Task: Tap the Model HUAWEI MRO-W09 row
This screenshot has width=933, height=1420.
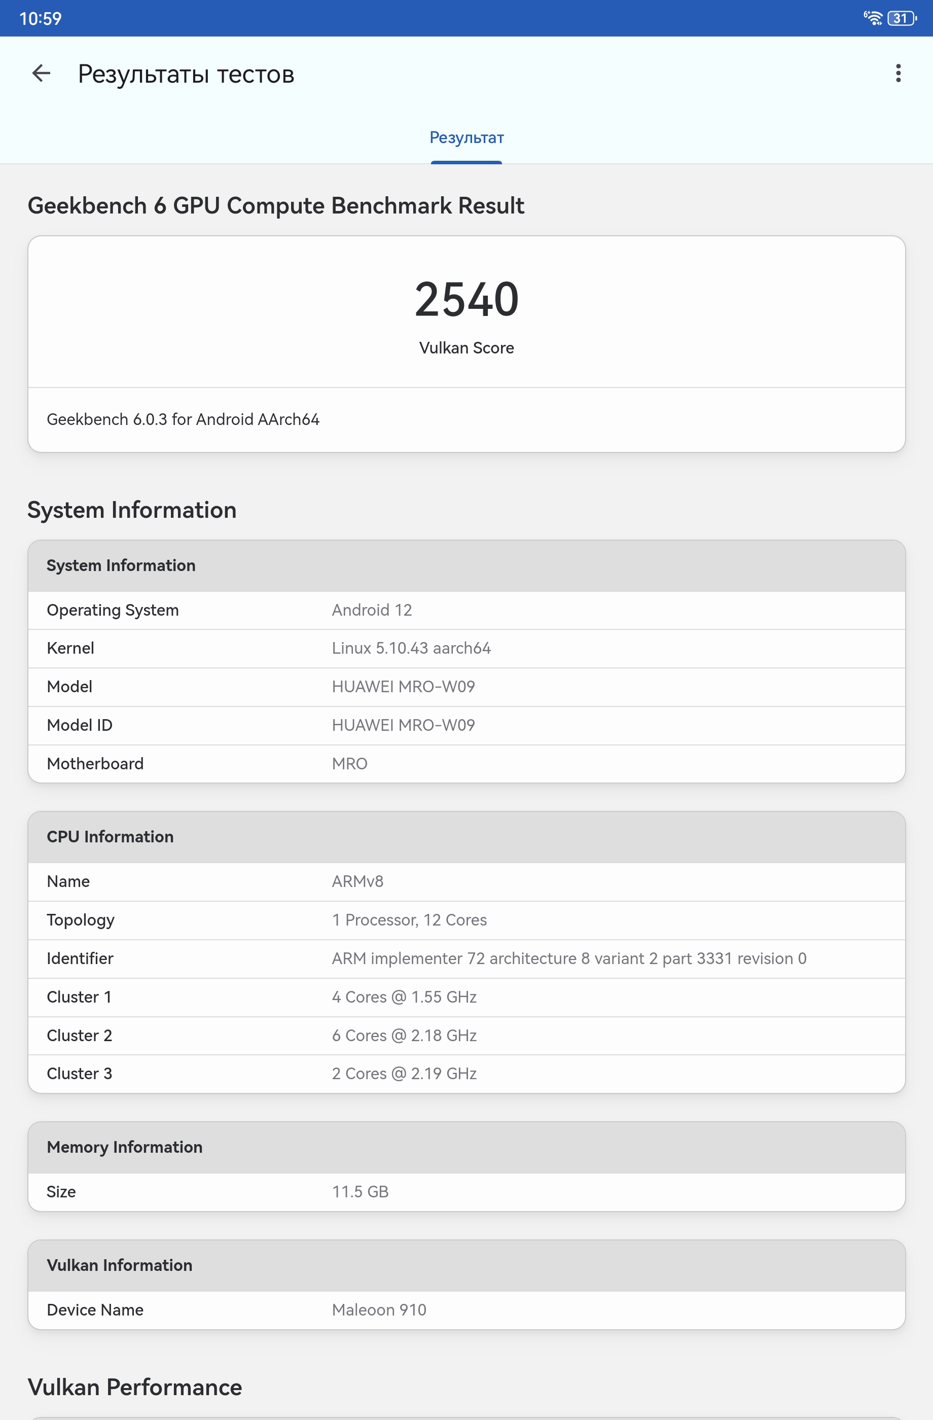Action: click(x=467, y=687)
